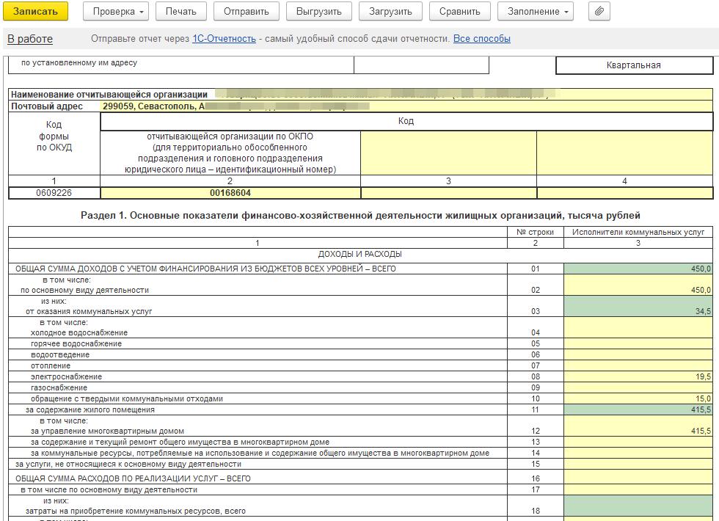
Task: Click the label газоснабжение
Action: click(59, 387)
